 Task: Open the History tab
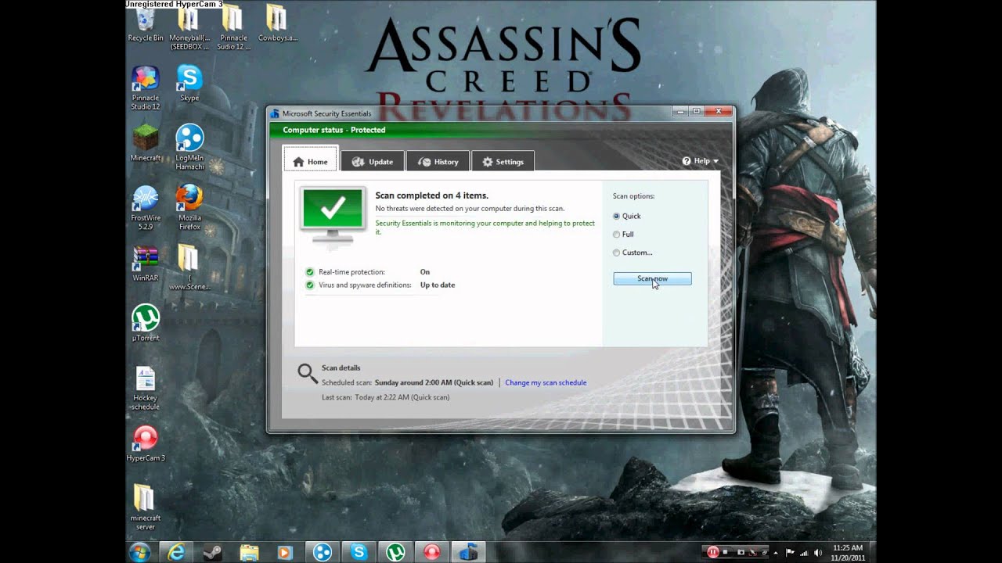pos(438,161)
